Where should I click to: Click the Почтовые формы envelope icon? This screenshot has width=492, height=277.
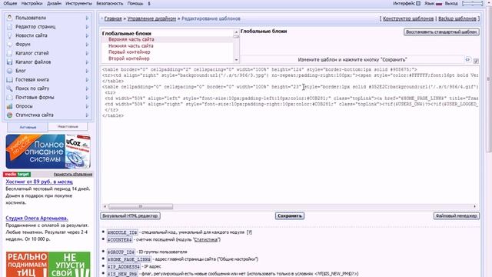point(10,98)
